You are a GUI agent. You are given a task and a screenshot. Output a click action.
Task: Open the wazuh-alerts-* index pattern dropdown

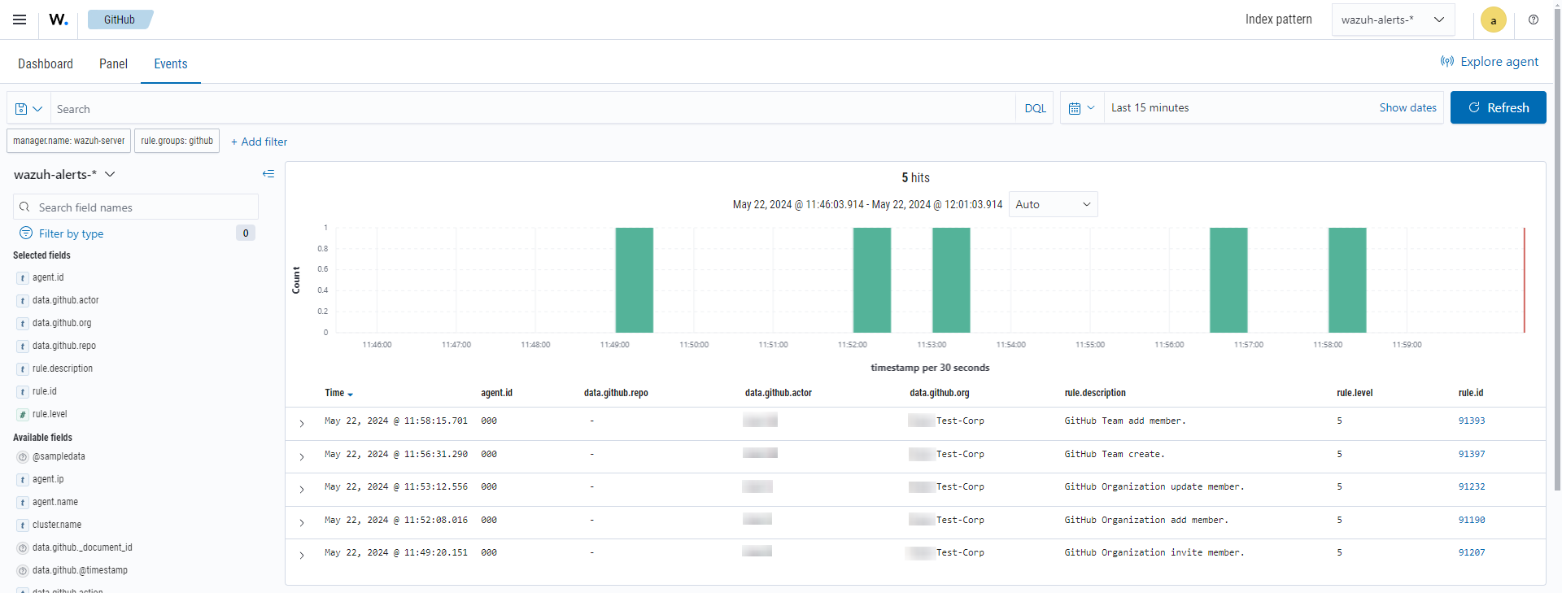click(x=1392, y=20)
